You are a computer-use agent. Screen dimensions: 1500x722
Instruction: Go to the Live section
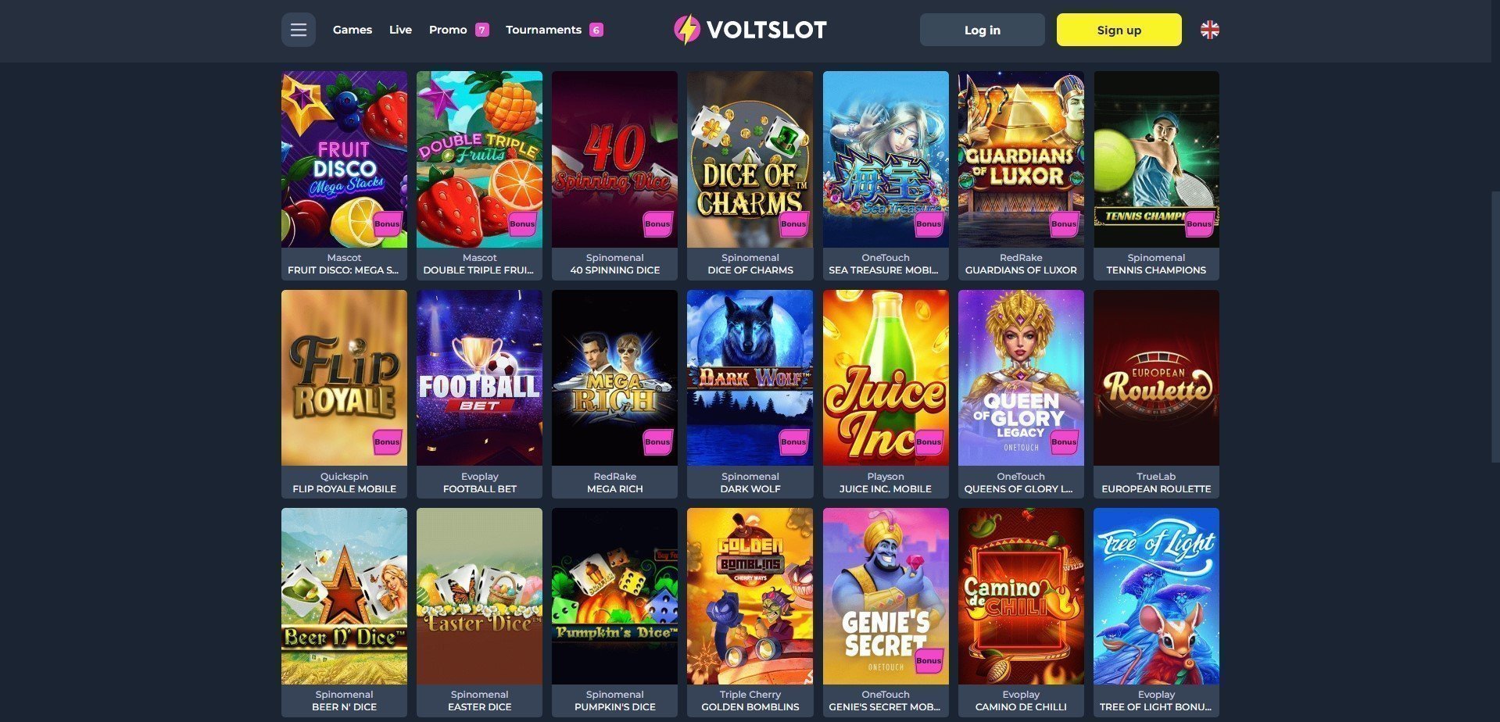(400, 30)
